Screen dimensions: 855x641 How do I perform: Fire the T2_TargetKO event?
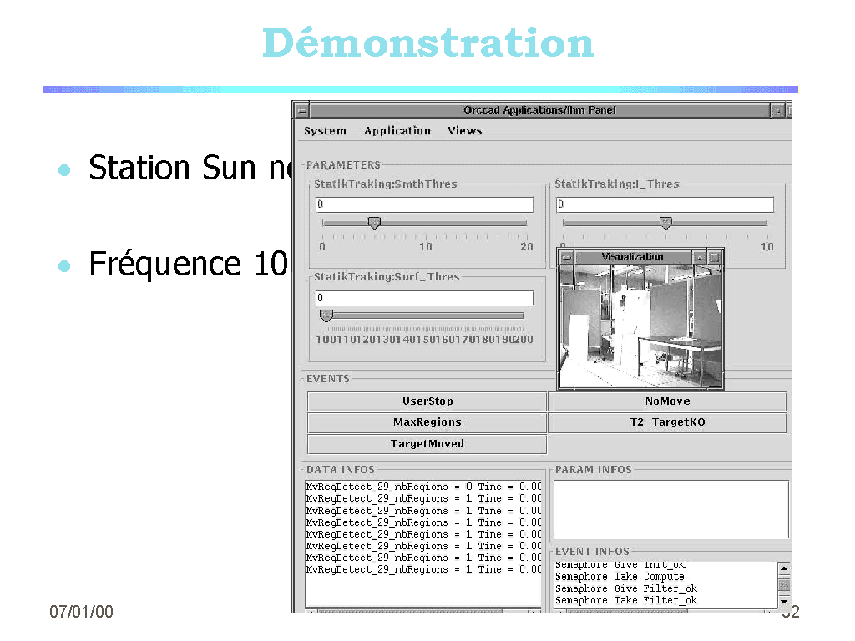(x=667, y=422)
